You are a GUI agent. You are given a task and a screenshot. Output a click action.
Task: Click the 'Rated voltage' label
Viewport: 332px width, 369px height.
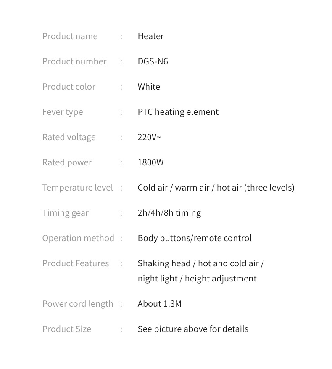point(69,137)
